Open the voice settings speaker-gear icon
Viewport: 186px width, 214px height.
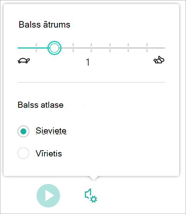(x=91, y=196)
